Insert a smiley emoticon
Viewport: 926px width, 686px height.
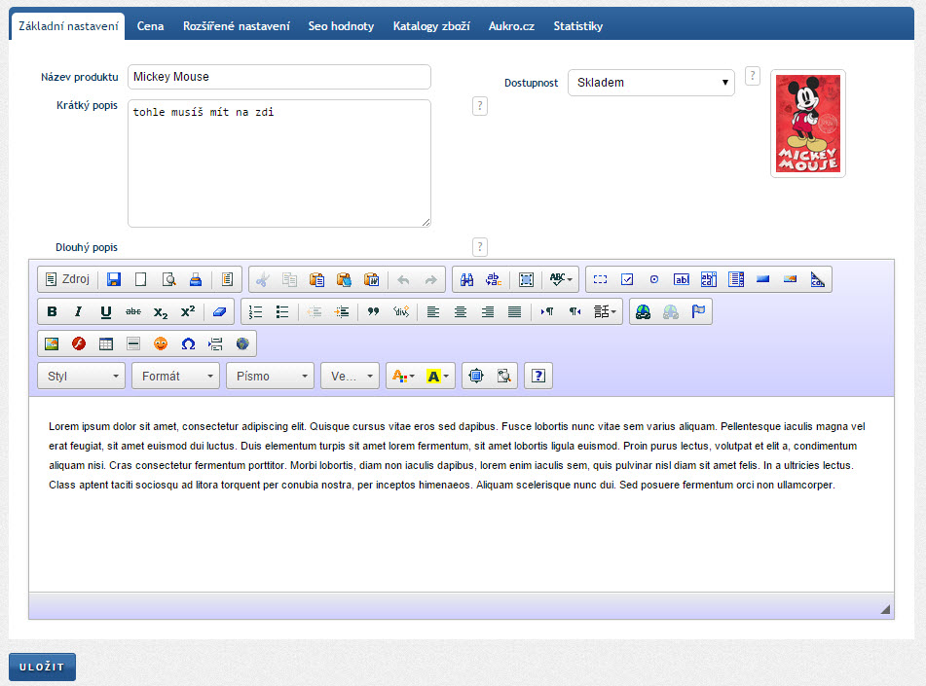tap(161, 344)
